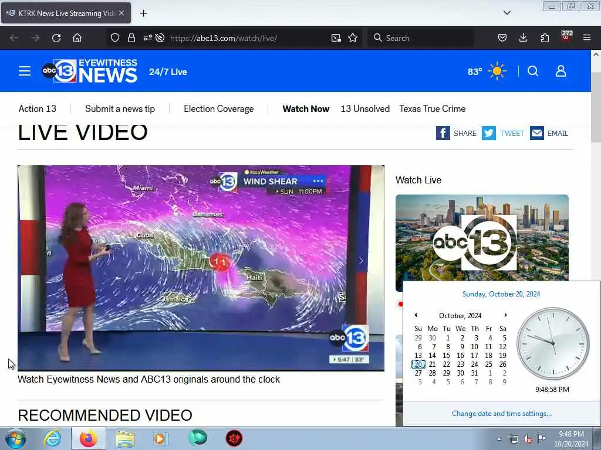Click the 83° sunny weather icon

[x=497, y=71]
